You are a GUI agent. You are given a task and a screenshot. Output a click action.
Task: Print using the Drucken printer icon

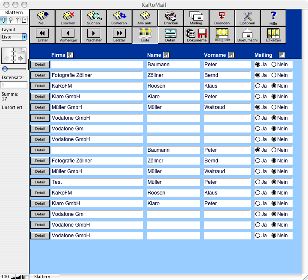(171, 18)
